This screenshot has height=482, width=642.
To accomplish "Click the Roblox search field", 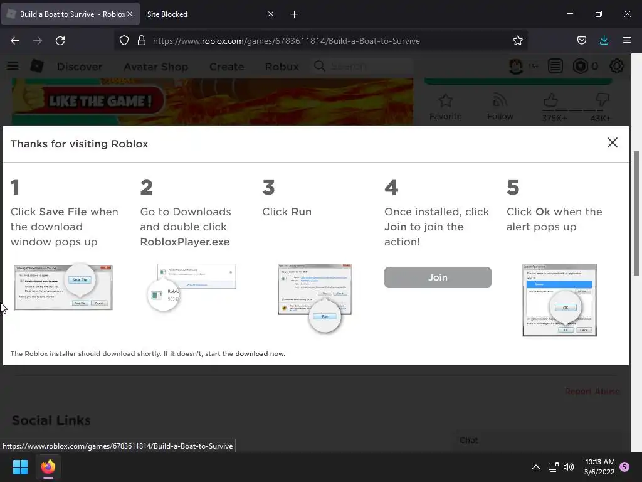I will [x=363, y=66].
